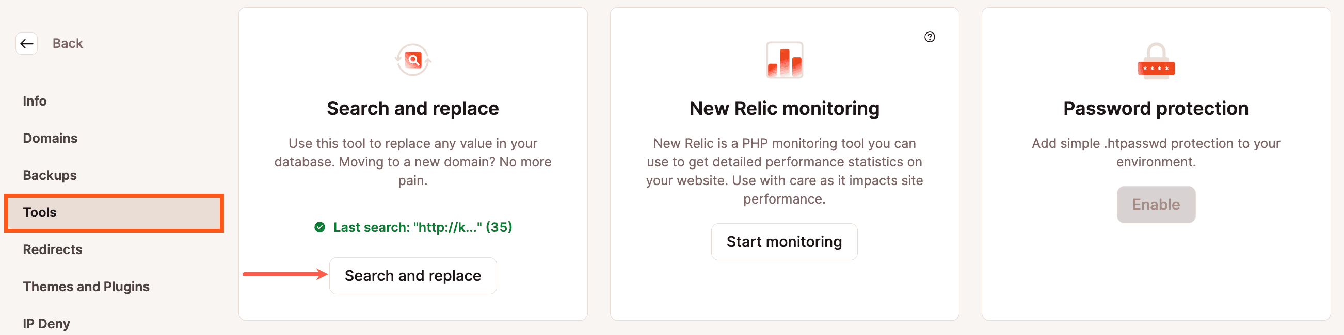Open Themes and Plugins section
The image size is (1344, 335).
click(86, 287)
